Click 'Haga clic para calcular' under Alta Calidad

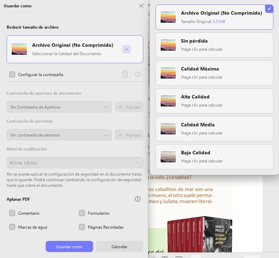pyautogui.click(x=202, y=105)
